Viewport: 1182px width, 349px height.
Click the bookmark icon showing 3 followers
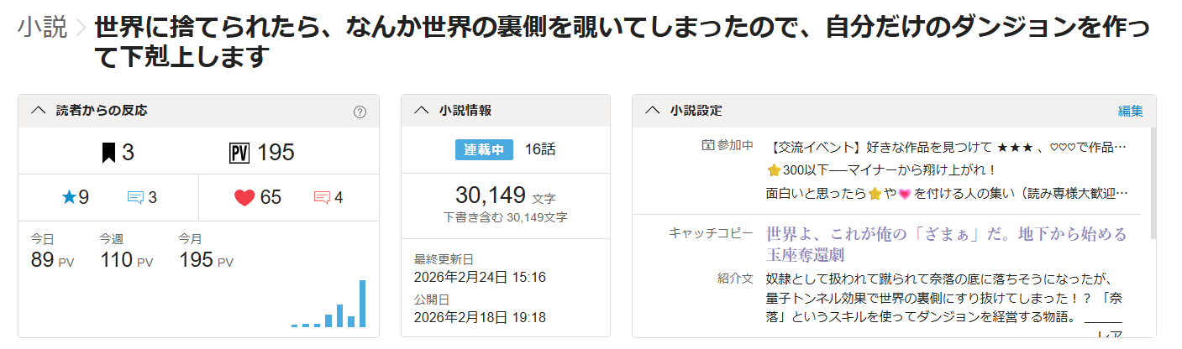coord(108,153)
